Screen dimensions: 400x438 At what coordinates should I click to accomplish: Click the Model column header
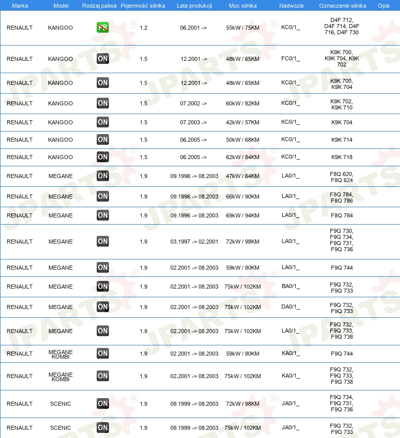[x=61, y=6]
